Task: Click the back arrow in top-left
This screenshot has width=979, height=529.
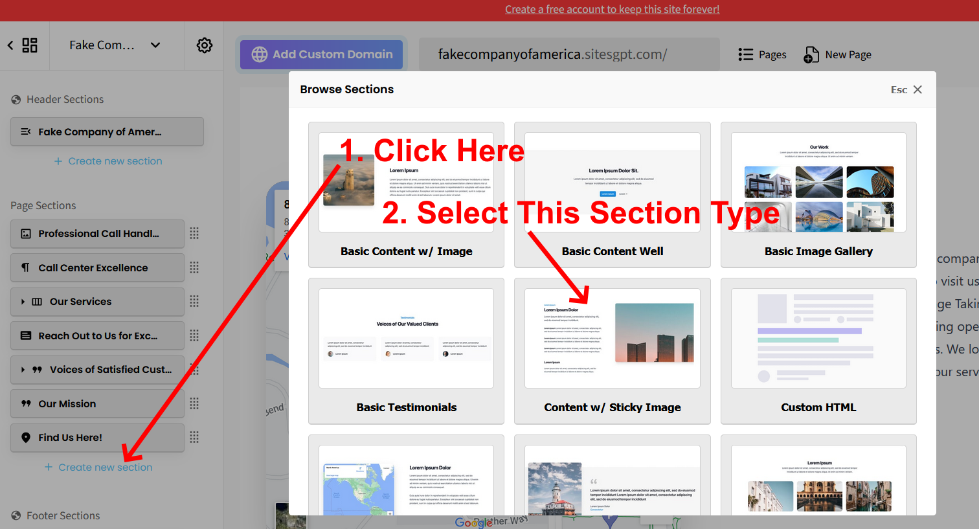Action: 10,45
